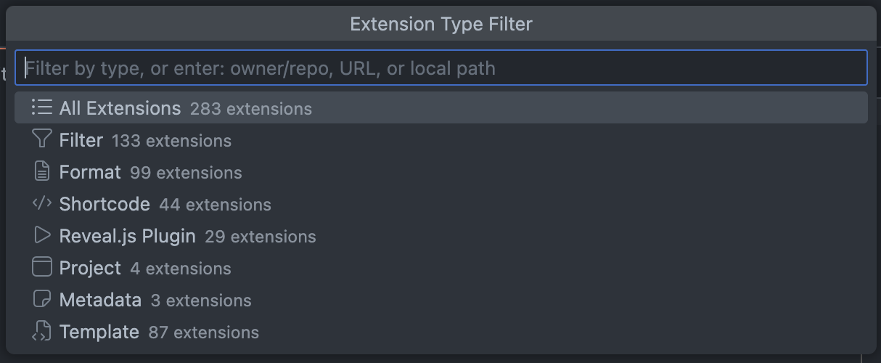The width and height of the screenshot is (881, 363).
Task: Select the All Extensions entry
Action: tap(120, 108)
